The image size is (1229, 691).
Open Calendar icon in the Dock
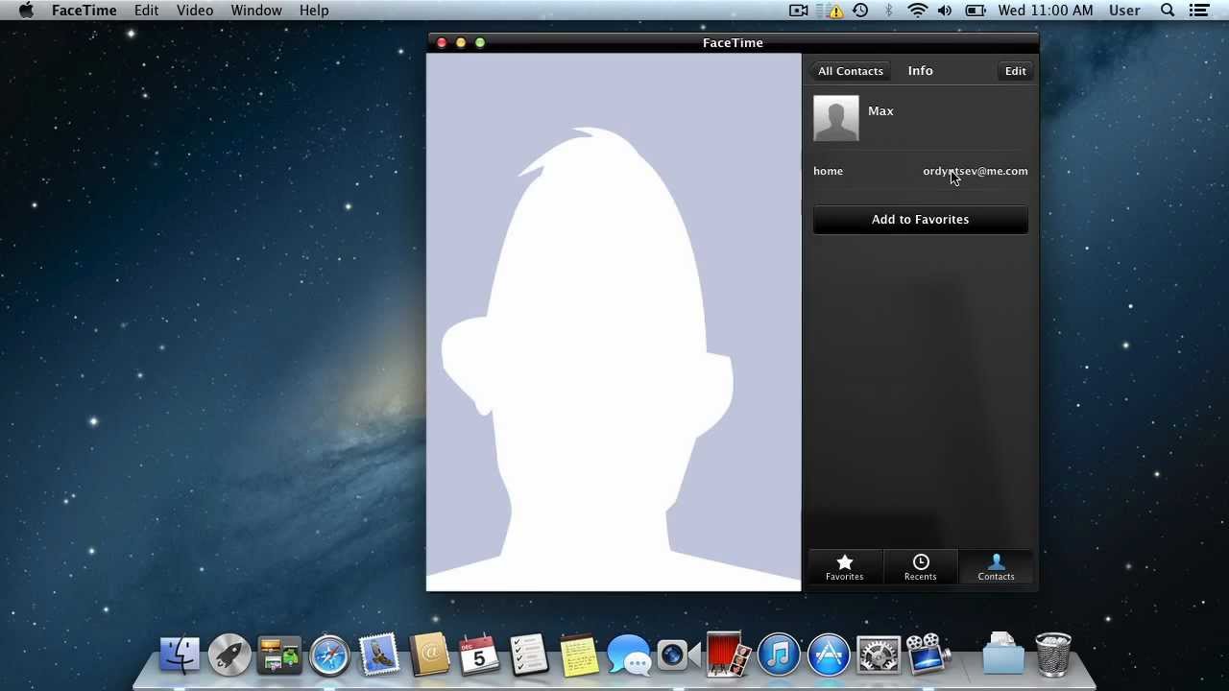pos(479,655)
